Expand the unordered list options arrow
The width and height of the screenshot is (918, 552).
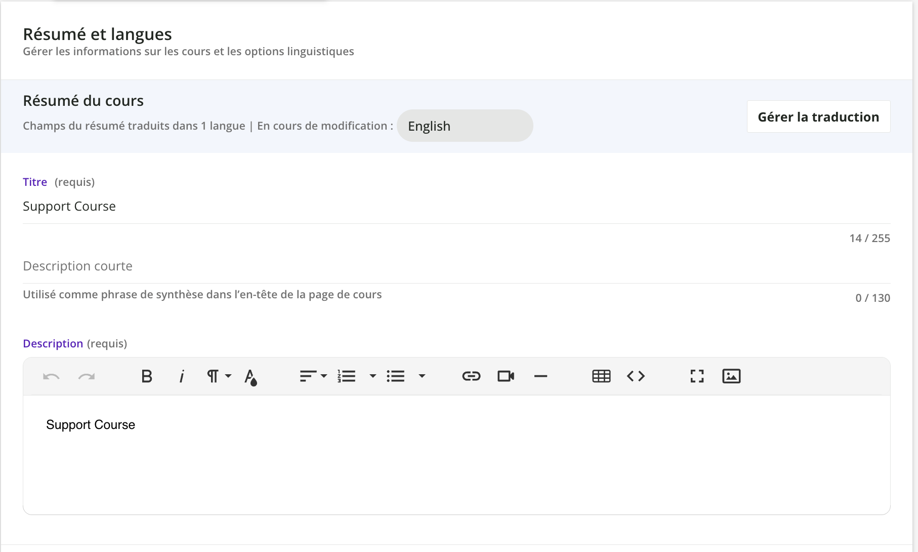point(422,376)
